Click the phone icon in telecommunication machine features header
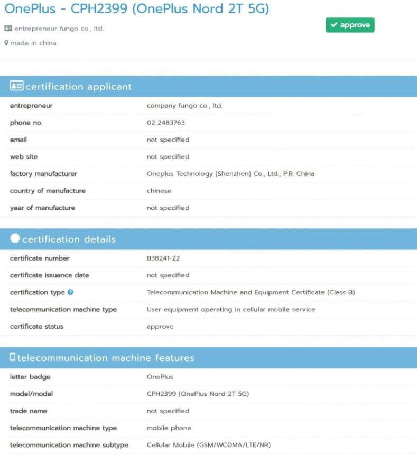This screenshot has width=417, height=454. pyautogui.click(x=13, y=357)
